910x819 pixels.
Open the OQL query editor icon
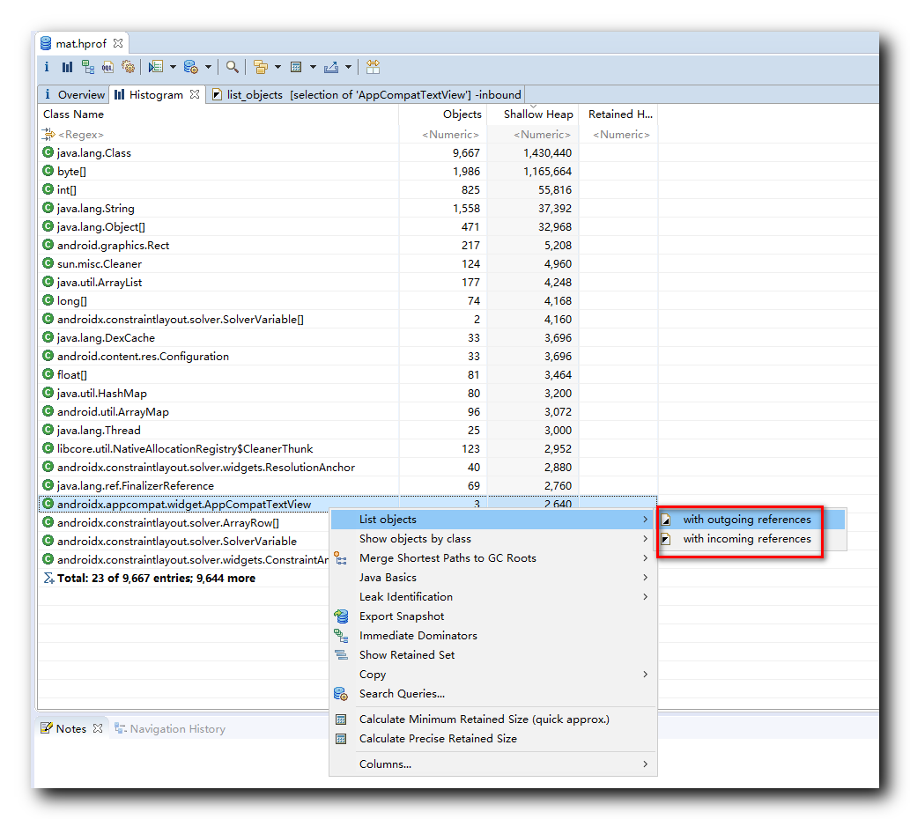(108, 67)
